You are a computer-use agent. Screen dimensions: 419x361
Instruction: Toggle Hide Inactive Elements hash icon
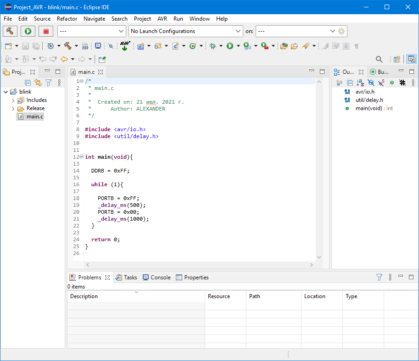[x=402, y=83]
